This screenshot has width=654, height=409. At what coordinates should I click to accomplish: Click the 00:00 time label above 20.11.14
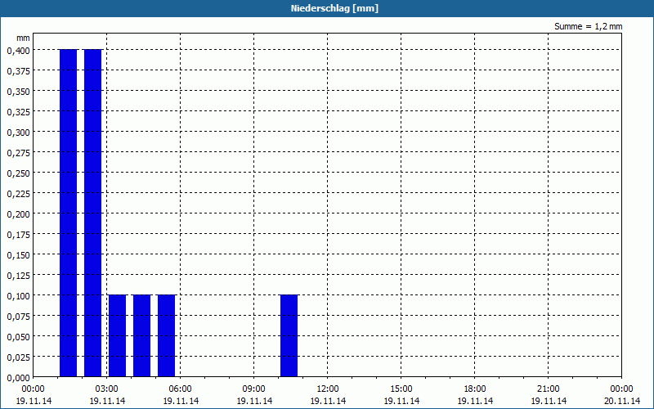point(621,389)
